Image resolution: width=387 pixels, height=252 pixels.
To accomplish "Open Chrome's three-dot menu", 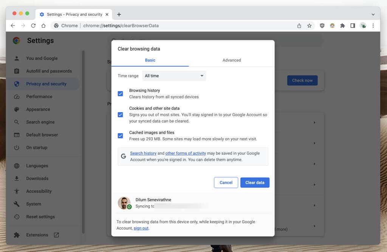I will pos(373,25).
